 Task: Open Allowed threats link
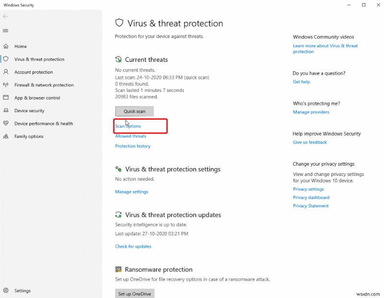131,136
